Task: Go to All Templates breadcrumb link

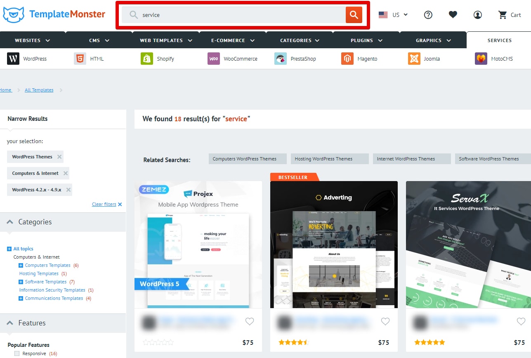Action: tap(39, 90)
